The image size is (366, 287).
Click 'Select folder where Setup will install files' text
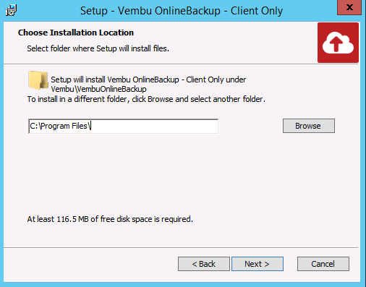tap(98, 48)
